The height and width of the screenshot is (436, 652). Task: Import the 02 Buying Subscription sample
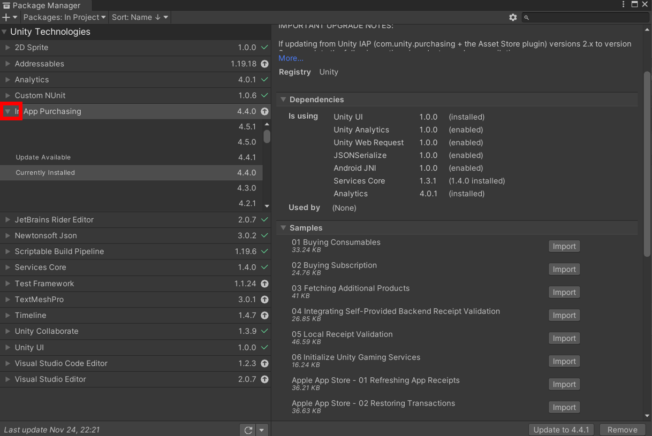point(564,270)
